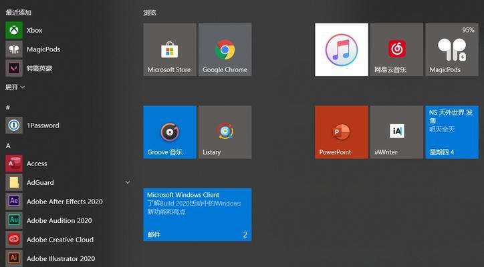The image size is (484, 267).
Task: Click the # letter index header
Action: (8, 107)
